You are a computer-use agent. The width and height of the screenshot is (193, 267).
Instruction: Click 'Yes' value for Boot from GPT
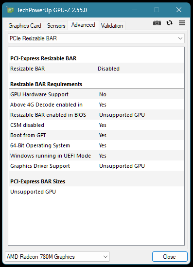coord(103,135)
